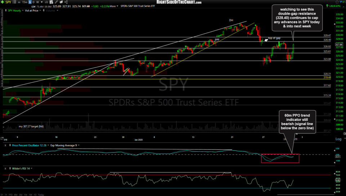
Task: Click the share icon in top toolbar
Action: click(x=66, y=2)
